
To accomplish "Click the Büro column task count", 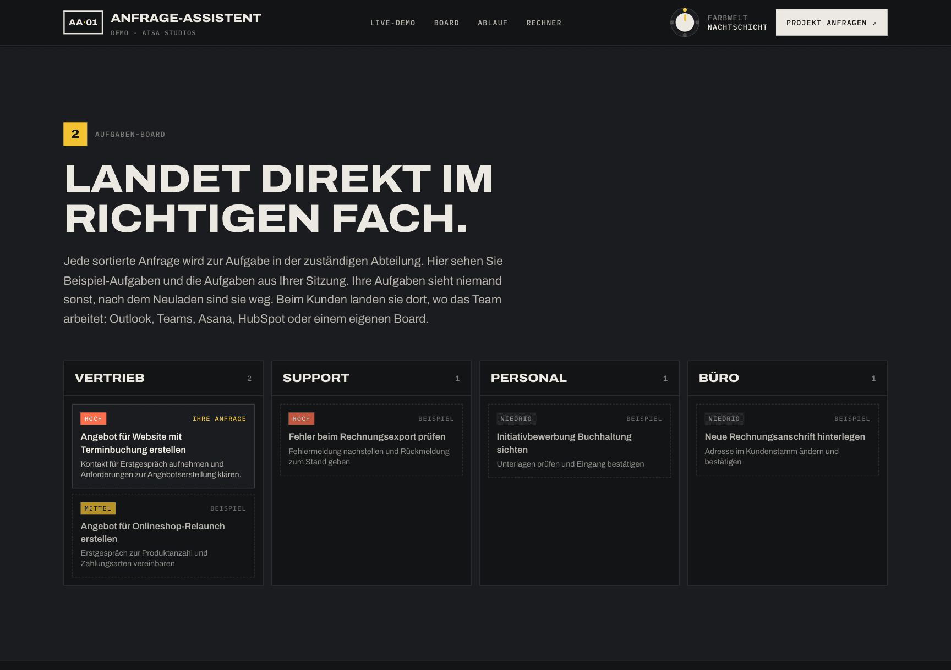I will point(873,379).
